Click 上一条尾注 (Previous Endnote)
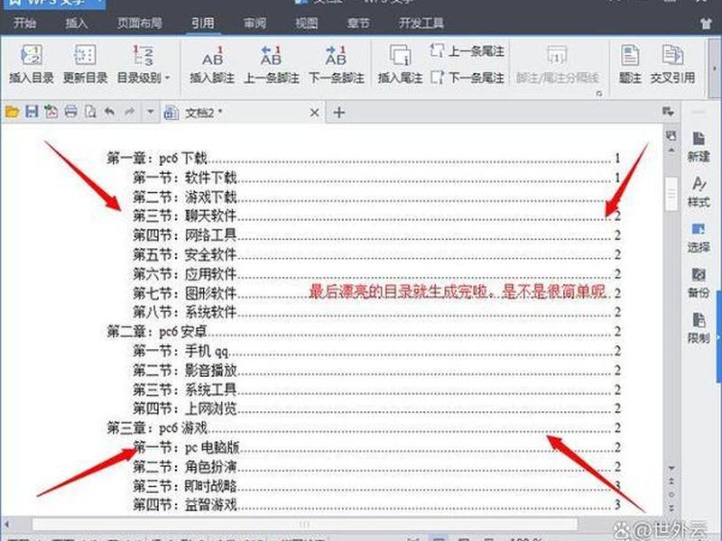The width and height of the screenshot is (722, 541). pos(467,50)
